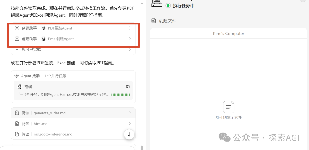
Task: Click the file icon for html.md
Action: (17, 124)
